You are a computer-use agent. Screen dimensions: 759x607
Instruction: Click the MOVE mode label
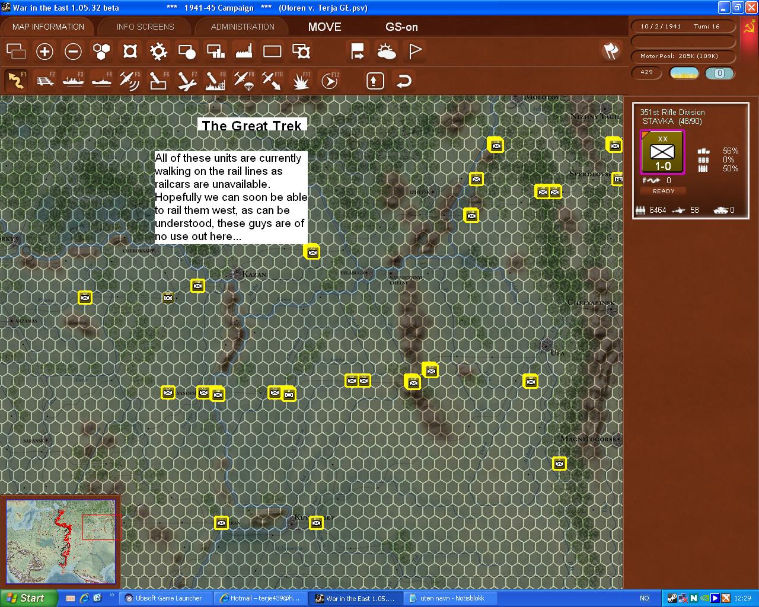[325, 27]
